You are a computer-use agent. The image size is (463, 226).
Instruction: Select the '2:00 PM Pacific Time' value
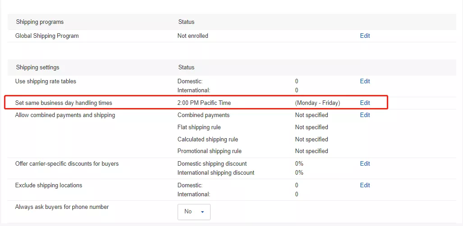204,103
